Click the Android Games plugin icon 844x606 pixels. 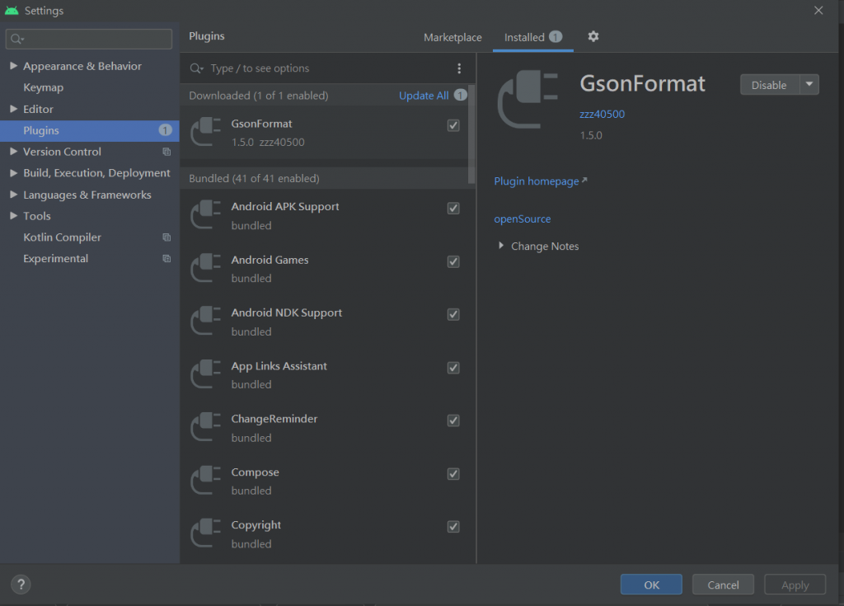pos(206,269)
